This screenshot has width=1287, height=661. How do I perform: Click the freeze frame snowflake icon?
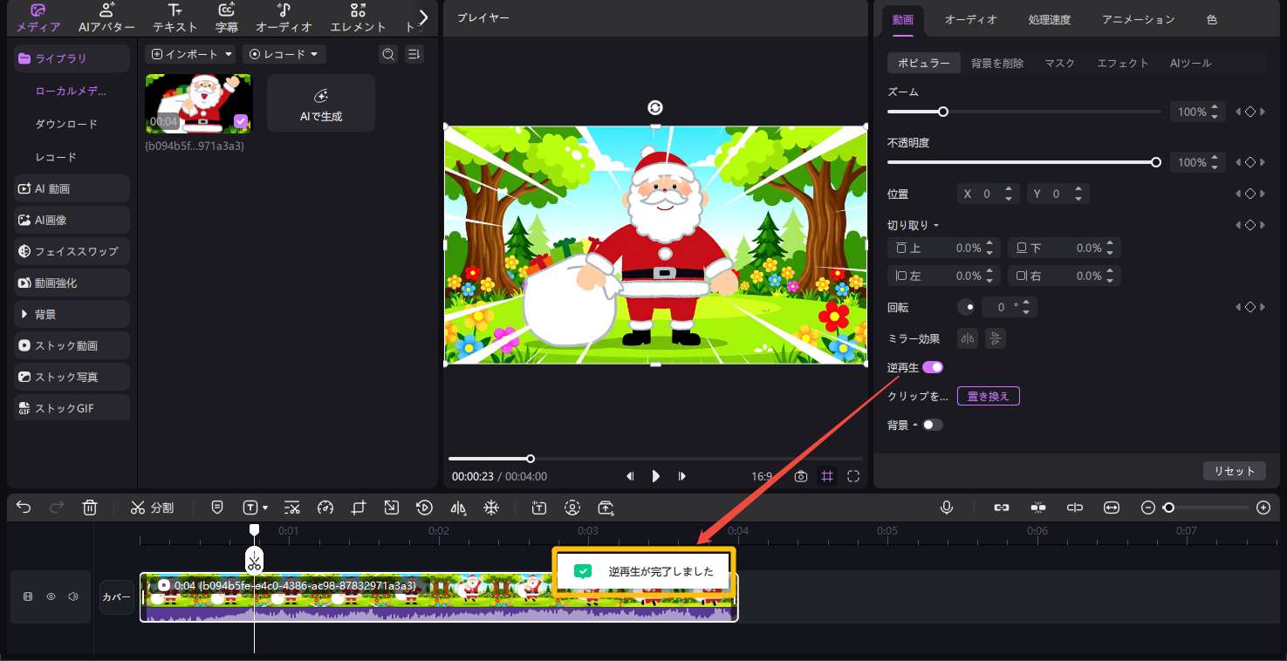pos(491,508)
